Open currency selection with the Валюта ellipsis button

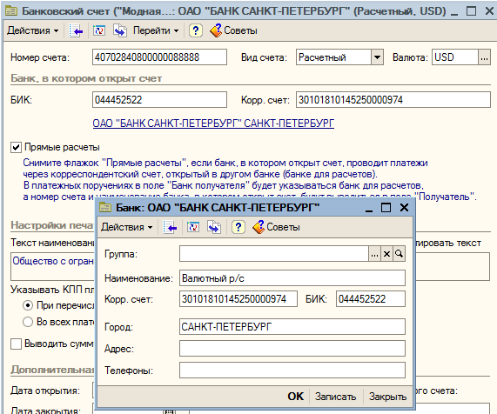click(484, 57)
